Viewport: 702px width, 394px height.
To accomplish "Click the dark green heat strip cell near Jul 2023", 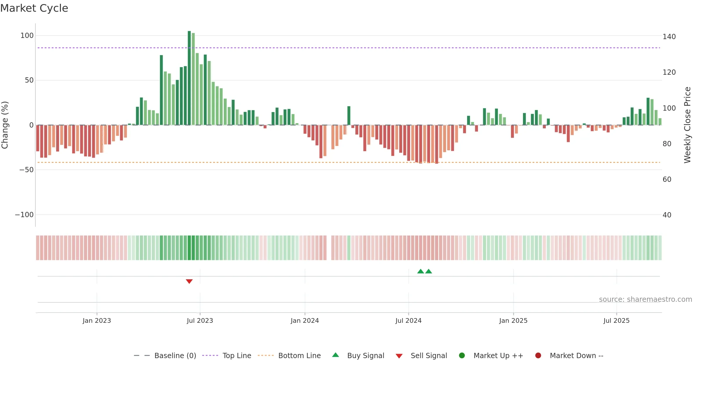I will pyautogui.click(x=189, y=248).
